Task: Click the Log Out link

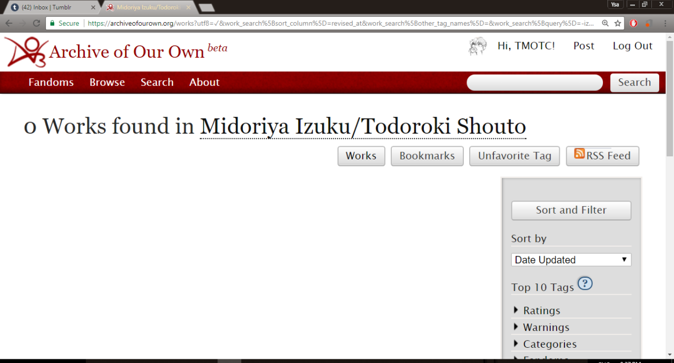Action: coord(632,46)
